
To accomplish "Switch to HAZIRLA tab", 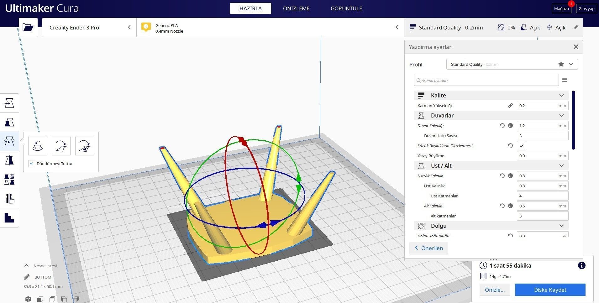I will (250, 8).
